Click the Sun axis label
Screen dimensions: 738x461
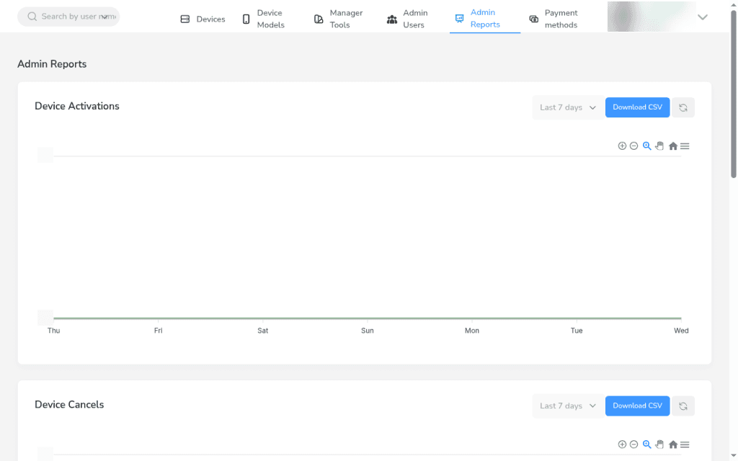coord(368,331)
